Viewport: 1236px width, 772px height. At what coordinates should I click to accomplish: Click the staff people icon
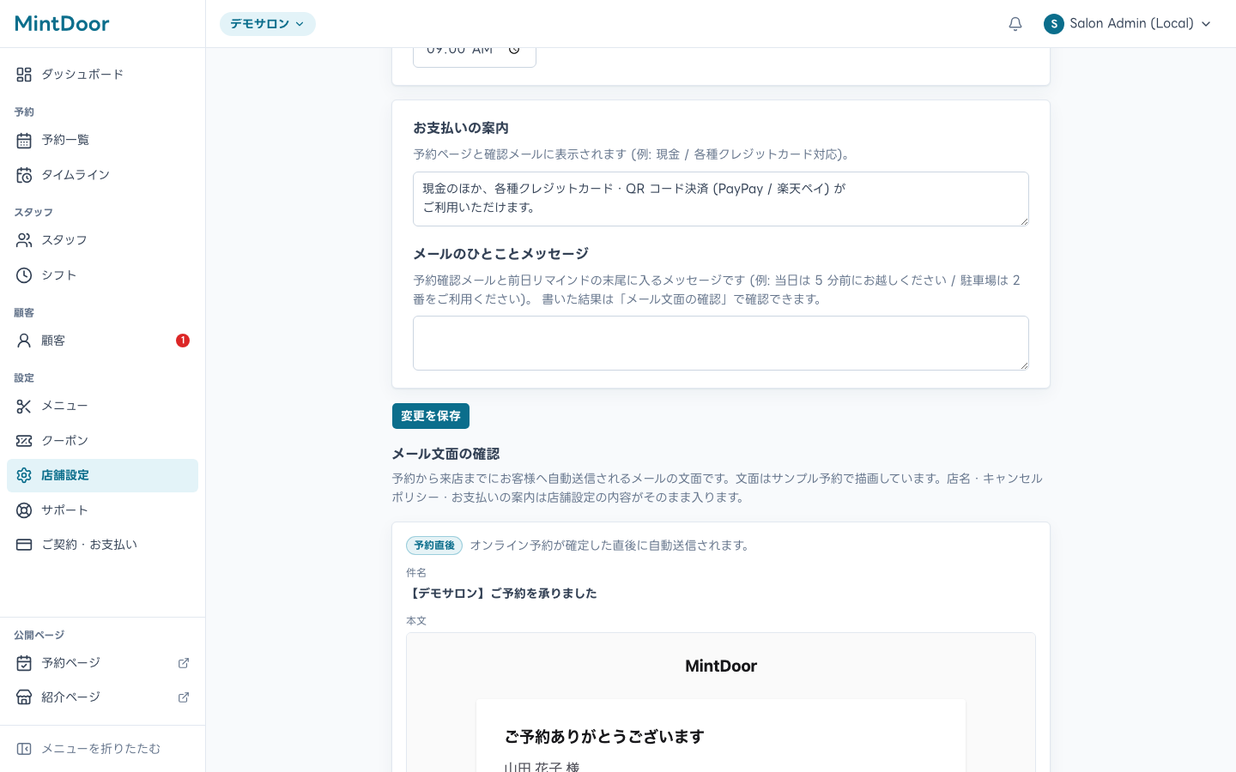[24, 240]
